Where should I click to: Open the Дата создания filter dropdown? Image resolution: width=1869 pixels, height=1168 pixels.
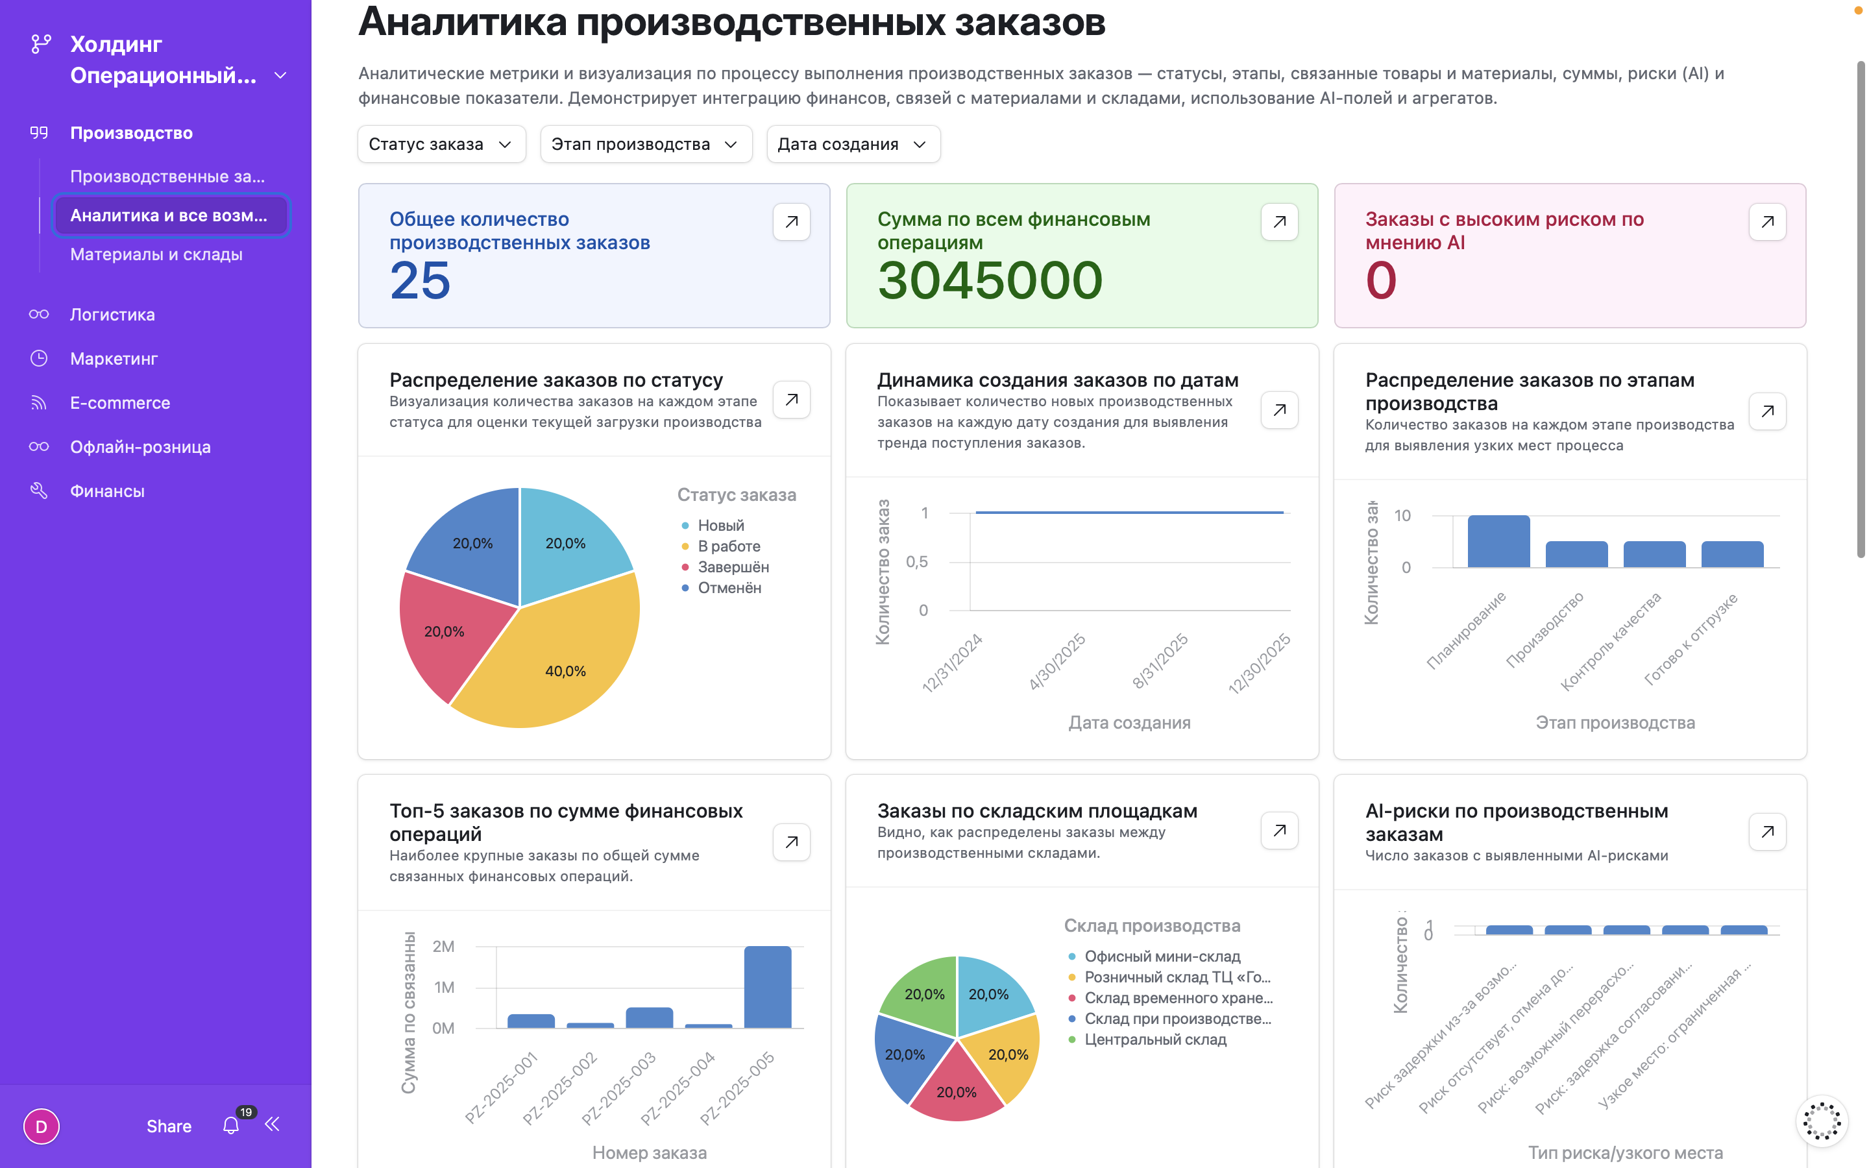coord(853,143)
